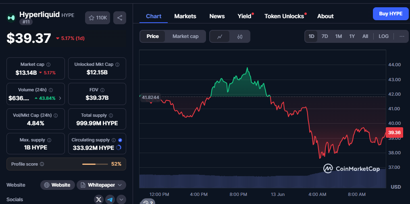Open the share icon button
Screen dimensions: 410x204
(120, 18)
